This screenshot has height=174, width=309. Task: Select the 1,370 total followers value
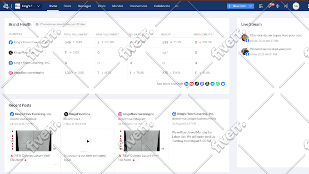tap(69, 73)
